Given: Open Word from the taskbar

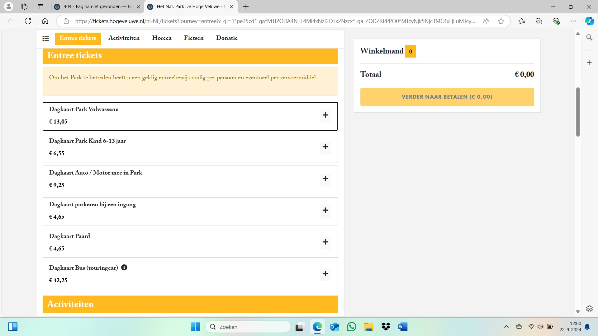Looking at the screenshot, I should [403, 327].
